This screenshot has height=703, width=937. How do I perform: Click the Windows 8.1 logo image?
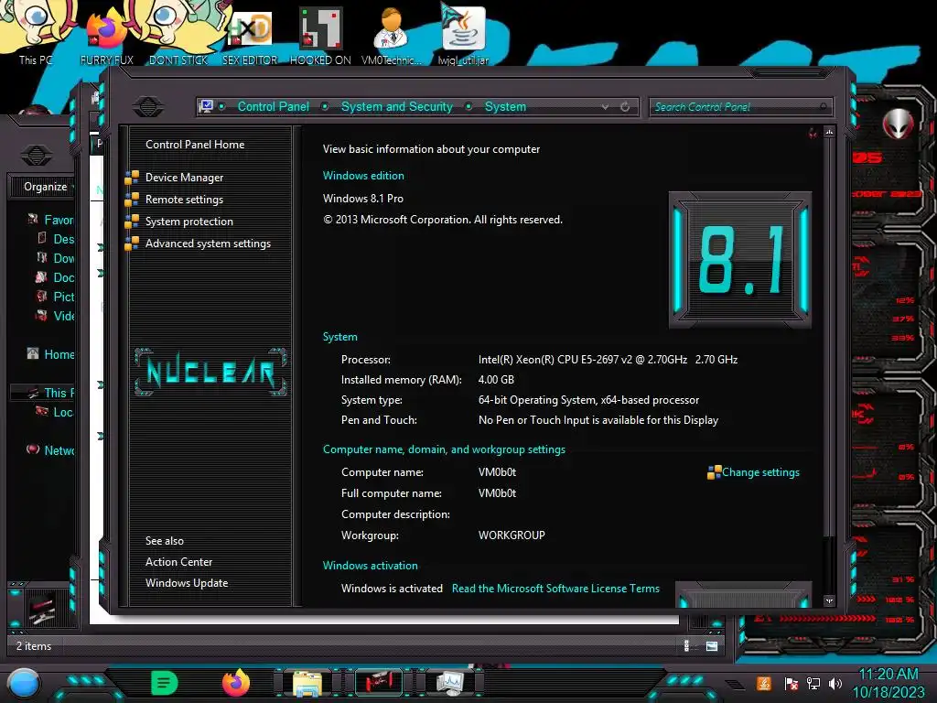pos(739,260)
